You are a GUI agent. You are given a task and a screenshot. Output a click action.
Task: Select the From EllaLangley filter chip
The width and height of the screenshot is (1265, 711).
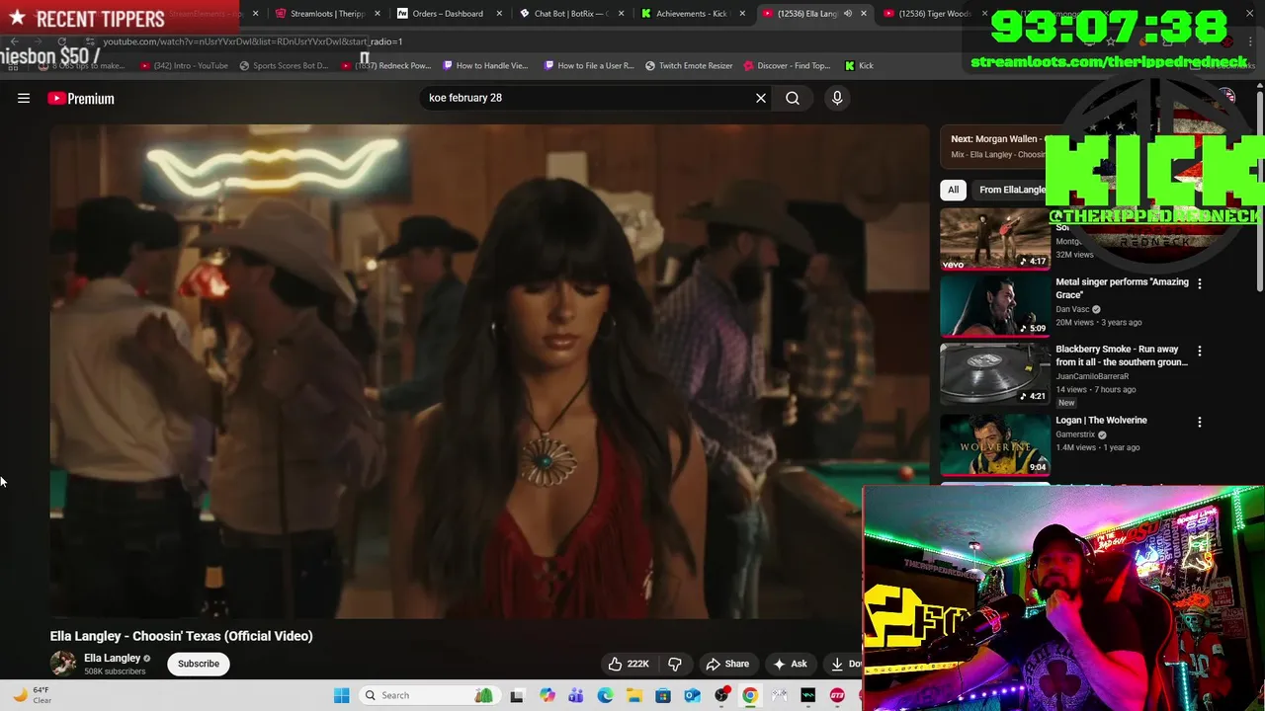pyautogui.click(x=1012, y=190)
